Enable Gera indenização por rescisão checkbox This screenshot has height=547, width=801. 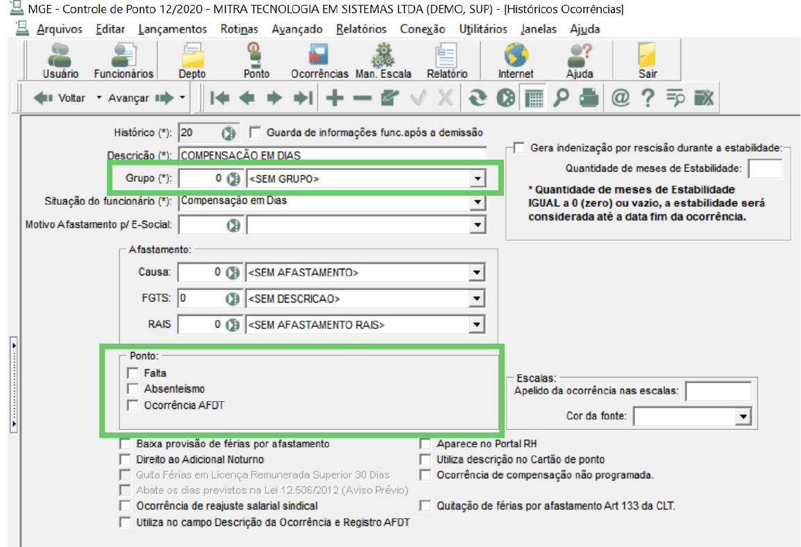pyautogui.click(x=519, y=148)
